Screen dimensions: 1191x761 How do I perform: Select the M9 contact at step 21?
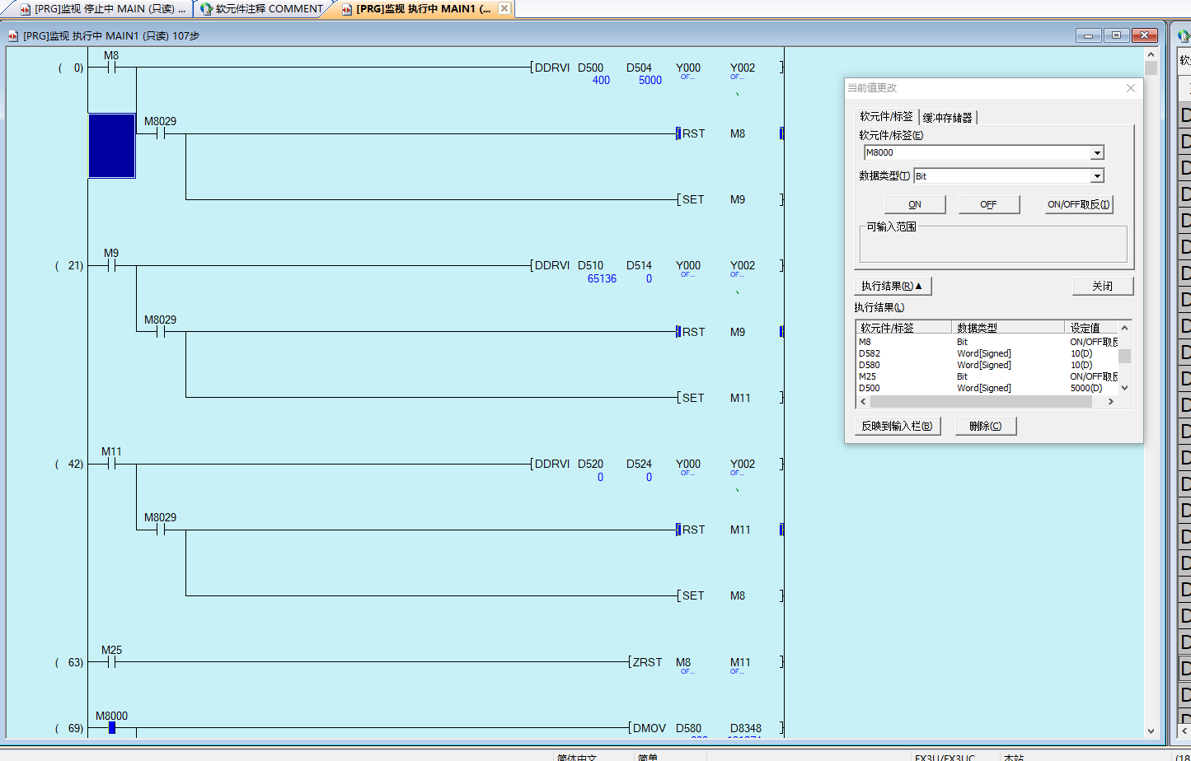pos(111,265)
